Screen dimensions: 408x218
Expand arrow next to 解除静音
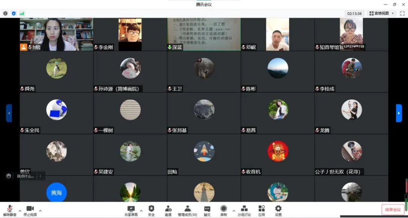(x=20, y=210)
